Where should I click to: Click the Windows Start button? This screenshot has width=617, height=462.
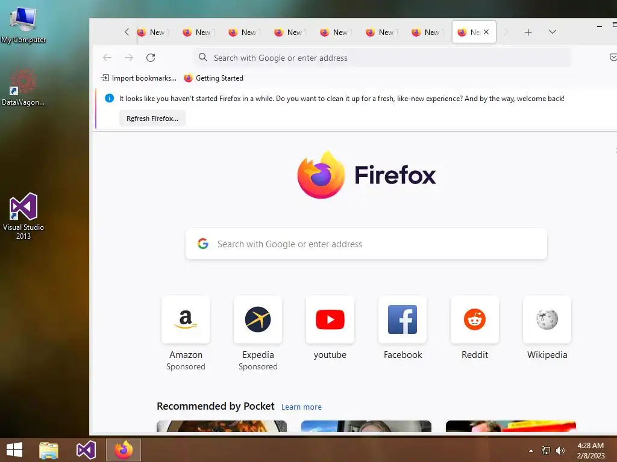[14, 450]
